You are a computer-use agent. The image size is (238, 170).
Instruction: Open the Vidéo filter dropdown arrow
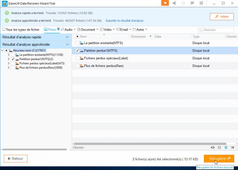(x=114, y=29)
